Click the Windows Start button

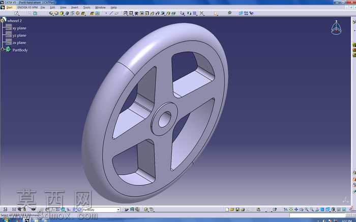(x=5, y=220)
